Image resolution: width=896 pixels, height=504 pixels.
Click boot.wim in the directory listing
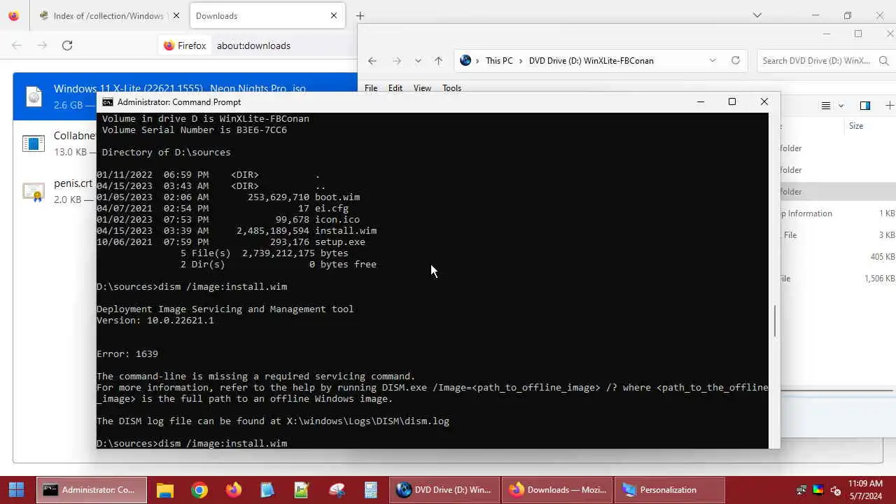coord(337,197)
